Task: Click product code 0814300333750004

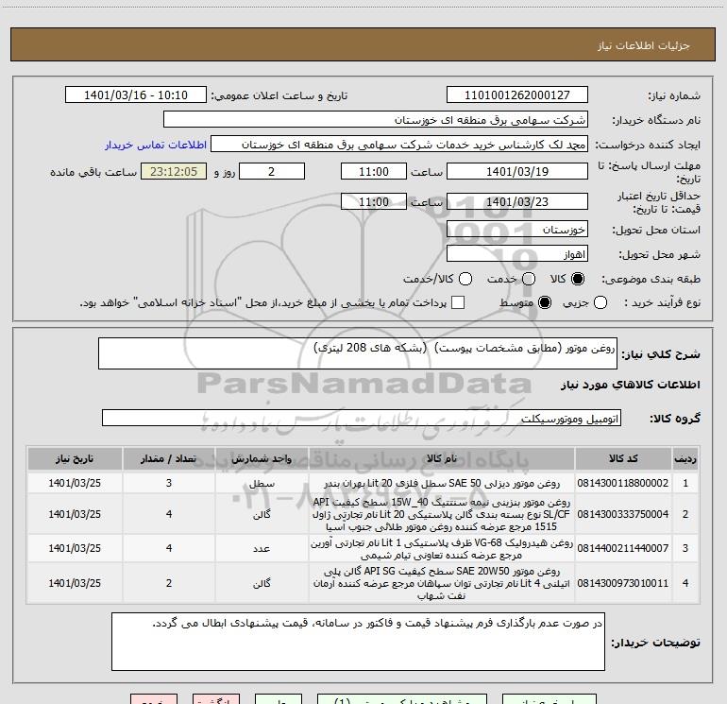Action: (623, 514)
